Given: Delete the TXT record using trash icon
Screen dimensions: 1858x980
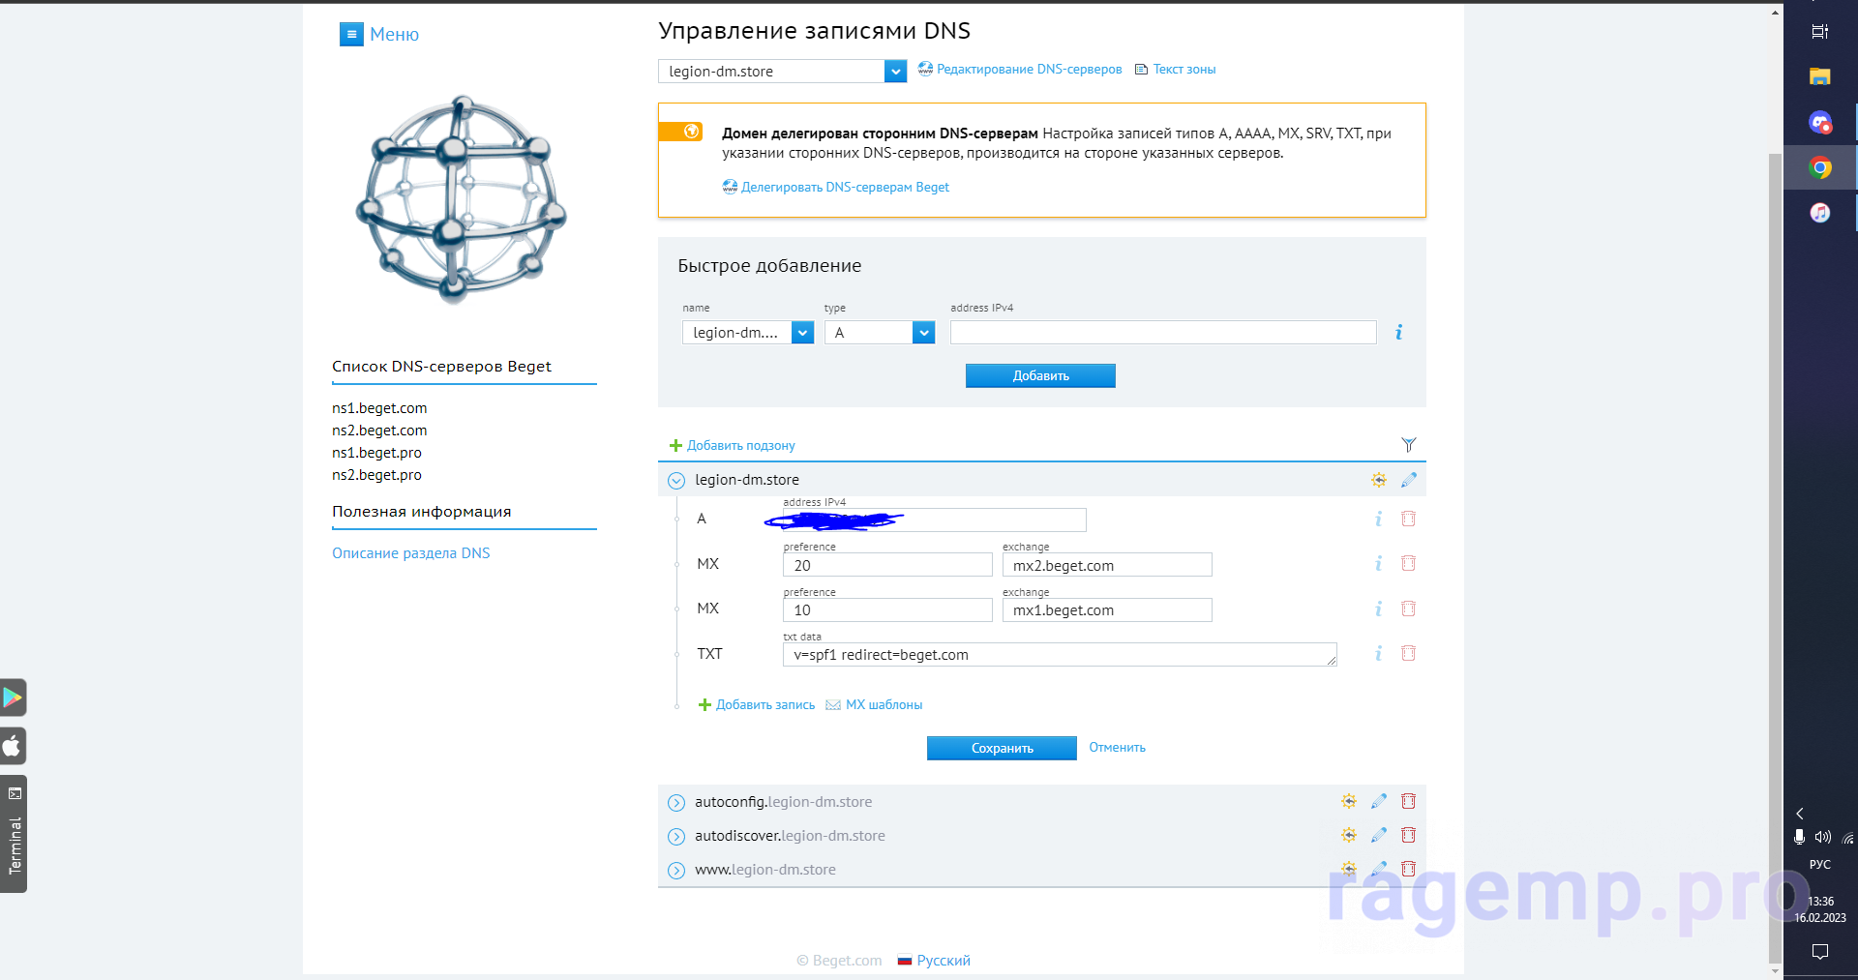Looking at the screenshot, I should pyautogui.click(x=1408, y=654).
